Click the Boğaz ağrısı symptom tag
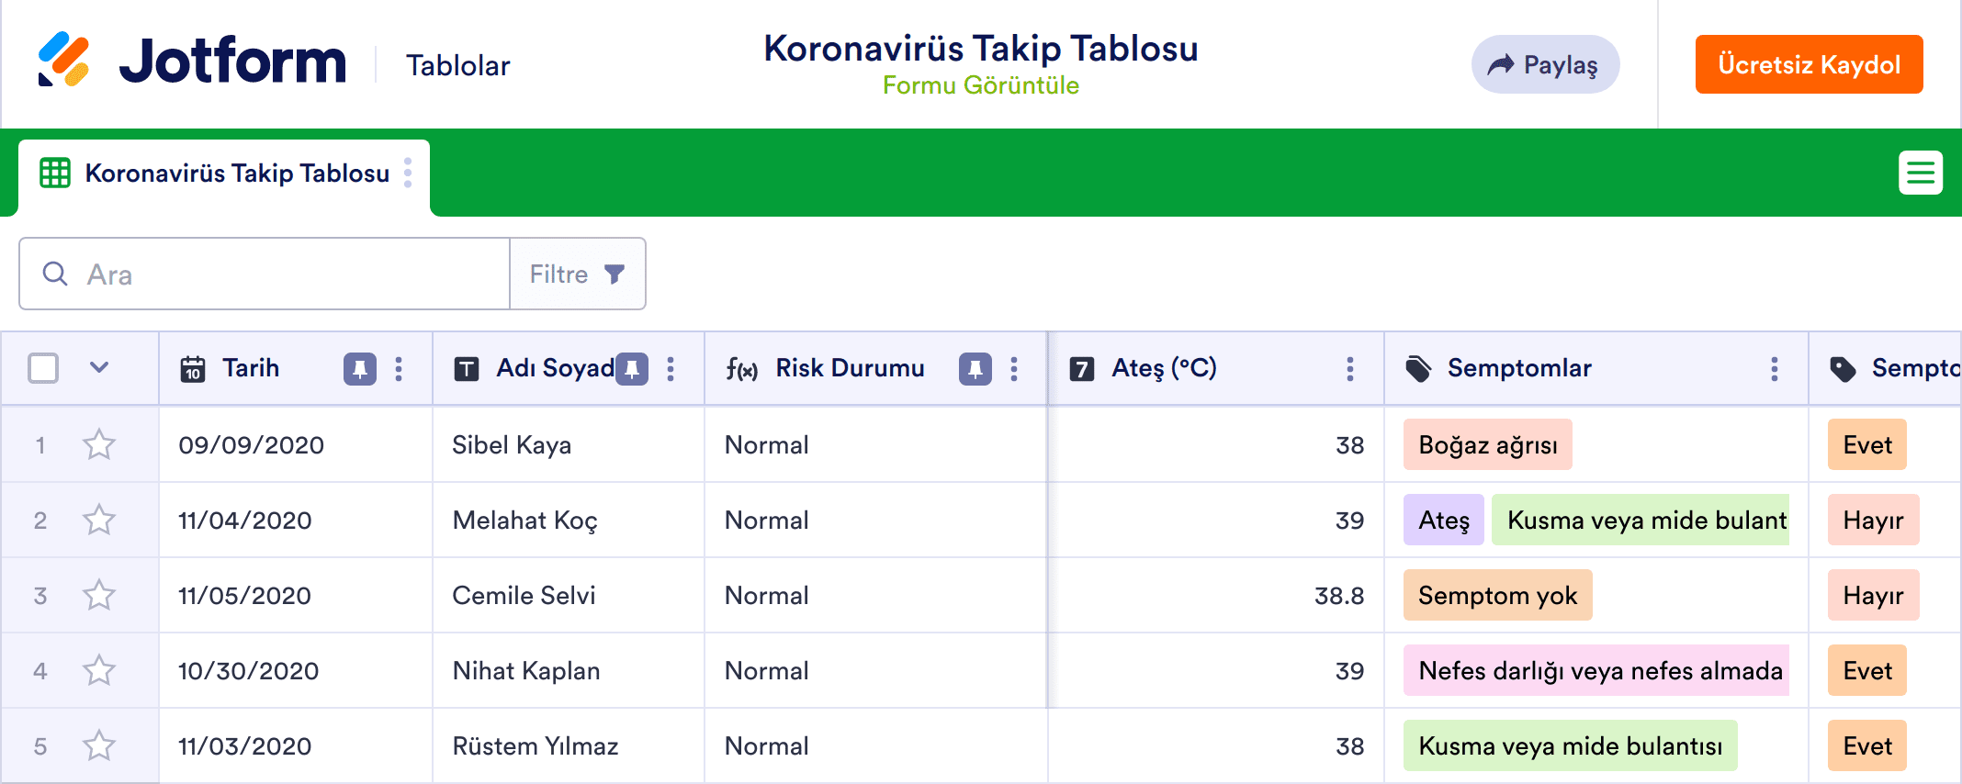The height and width of the screenshot is (784, 1962). (1487, 445)
